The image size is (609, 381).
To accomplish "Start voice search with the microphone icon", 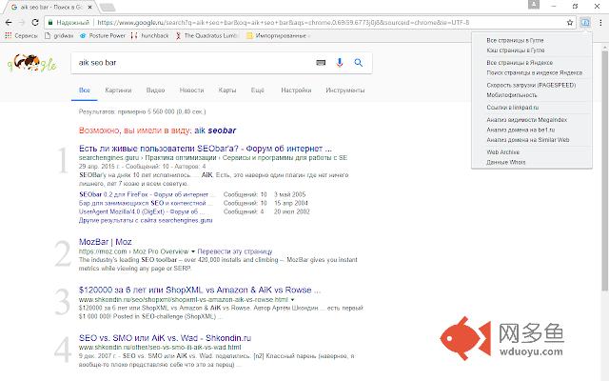I will click(x=340, y=63).
